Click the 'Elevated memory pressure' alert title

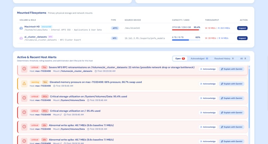pos(96,82)
